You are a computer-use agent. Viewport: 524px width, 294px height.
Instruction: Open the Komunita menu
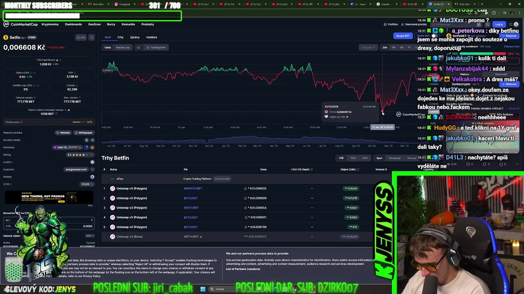coord(128,24)
